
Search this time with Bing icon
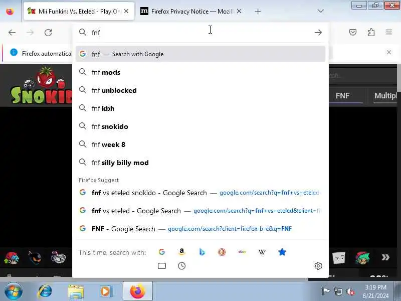tap(202, 252)
